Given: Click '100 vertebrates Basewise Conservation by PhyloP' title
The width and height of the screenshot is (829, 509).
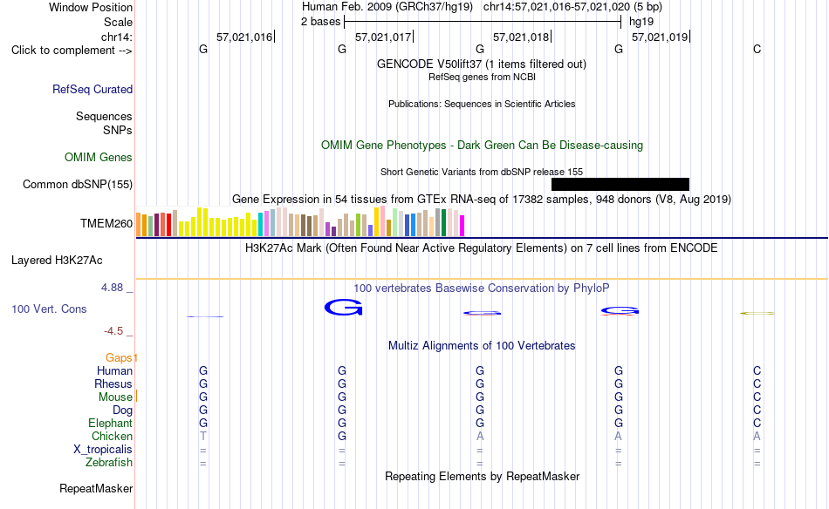Looking at the screenshot, I should pos(482,288).
